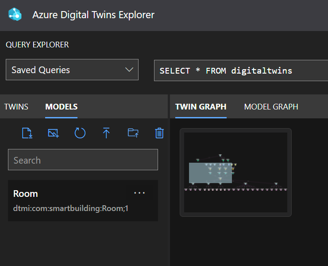Click the QUERY EXPLORER heading
Image resolution: width=328 pixels, height=266 pixels.
pos(37,45)
